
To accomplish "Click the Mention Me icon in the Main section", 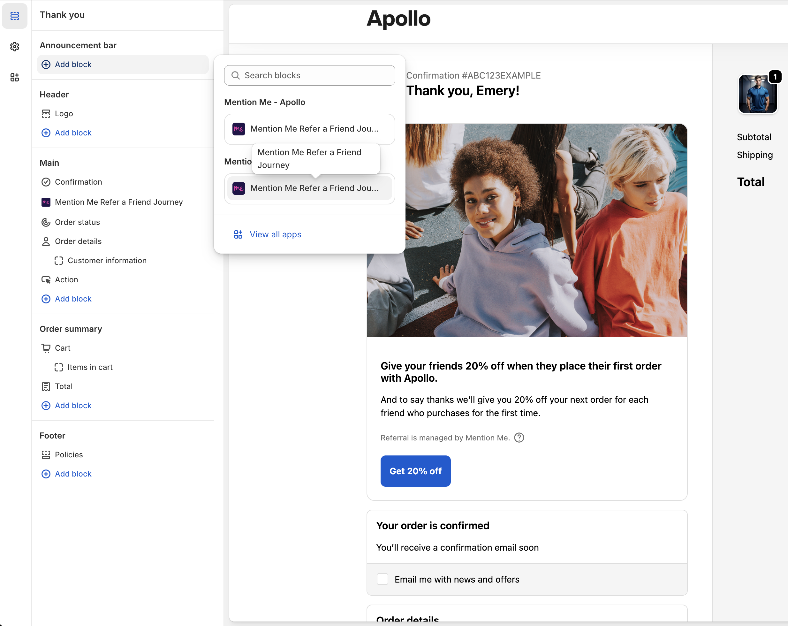I will [x=46, y=202].
